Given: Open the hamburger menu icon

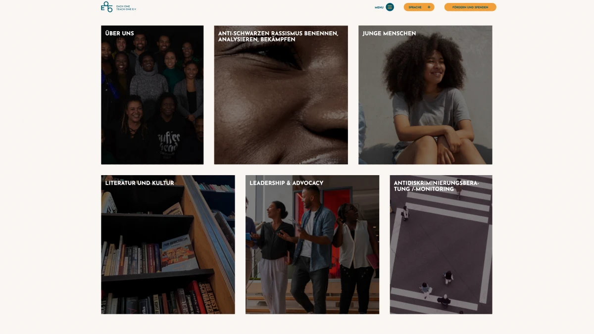Looking at the screenshot, I should (x=390, y=7).
